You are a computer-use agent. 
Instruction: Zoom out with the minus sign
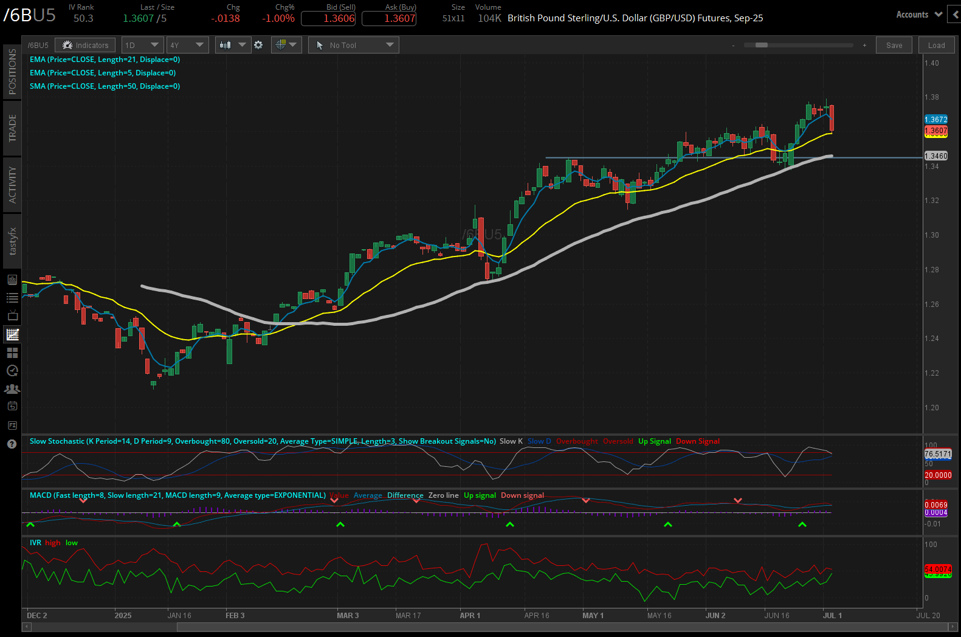733,45
